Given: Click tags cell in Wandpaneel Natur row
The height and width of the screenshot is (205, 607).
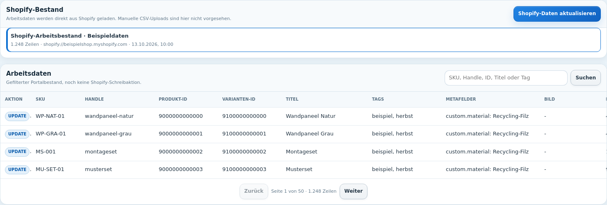Looking at the screenshot, I should pyautogui.click(x=392, y=116).
